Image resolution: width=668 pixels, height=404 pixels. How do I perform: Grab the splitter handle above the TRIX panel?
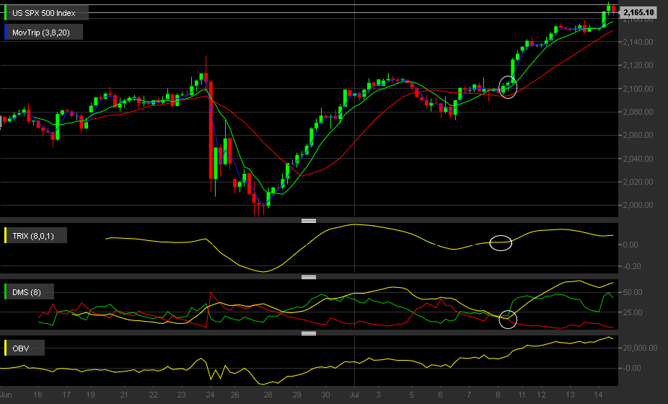(x=309, y=221)
